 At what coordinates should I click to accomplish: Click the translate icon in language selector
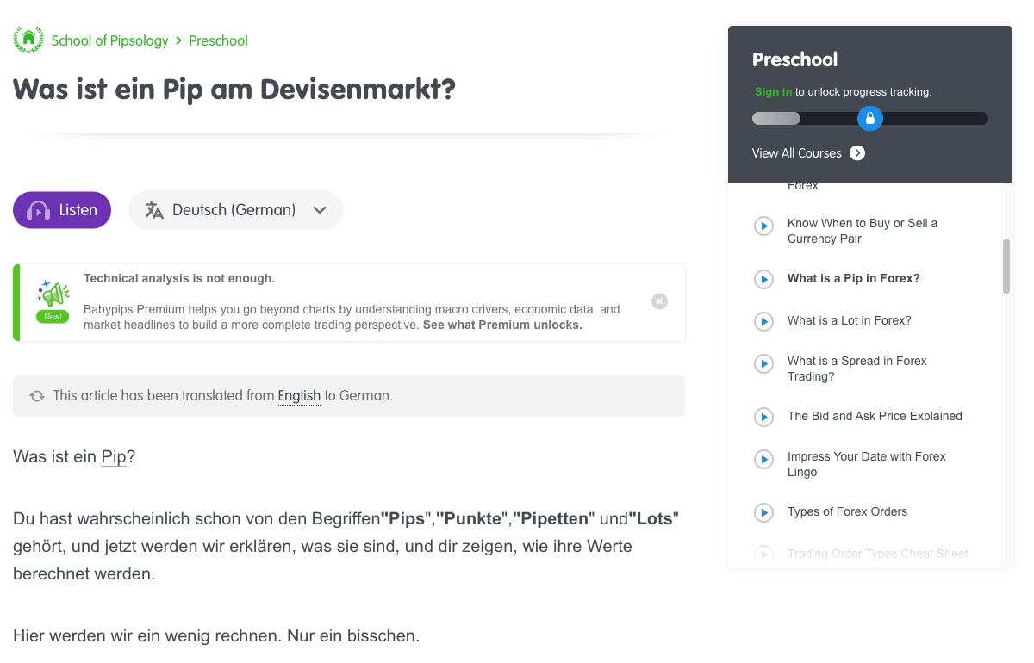[154, 210]
